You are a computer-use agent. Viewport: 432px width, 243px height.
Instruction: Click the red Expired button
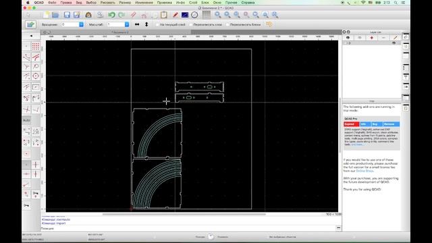[x=351, y=124]
